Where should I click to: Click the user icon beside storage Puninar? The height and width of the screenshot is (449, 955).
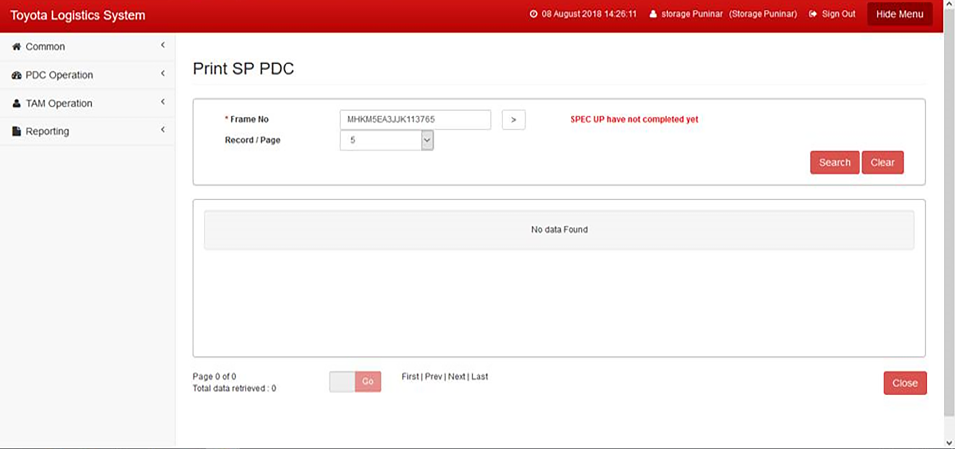653,14
